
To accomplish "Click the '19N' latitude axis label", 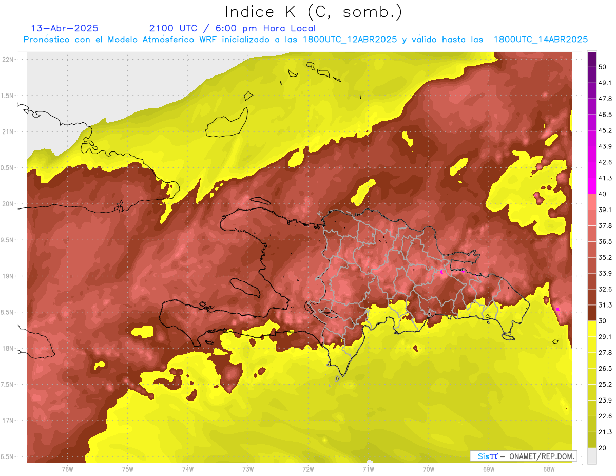I will (8, 276).
